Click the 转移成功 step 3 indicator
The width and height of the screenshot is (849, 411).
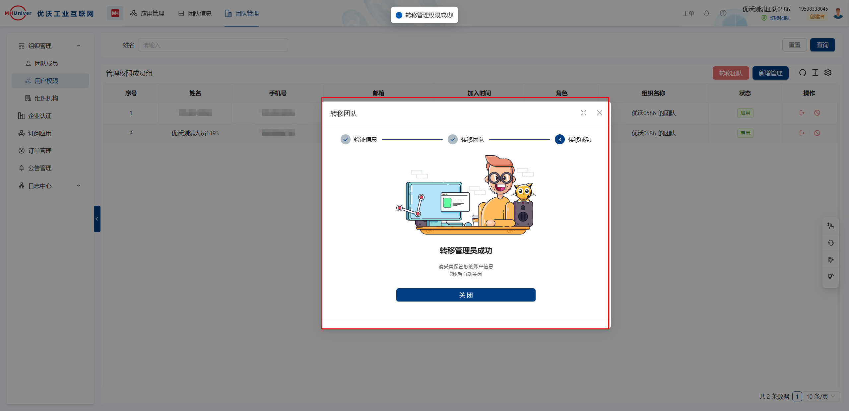point(559,140)
